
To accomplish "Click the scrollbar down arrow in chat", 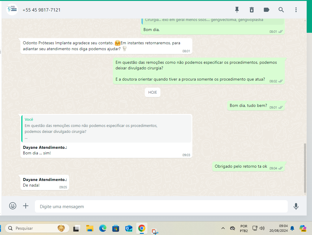I will coord(305,194).
